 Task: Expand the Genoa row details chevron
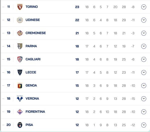[143, 85]
